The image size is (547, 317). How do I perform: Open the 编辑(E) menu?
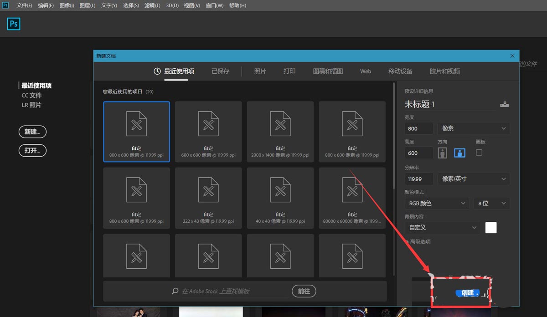46,5
